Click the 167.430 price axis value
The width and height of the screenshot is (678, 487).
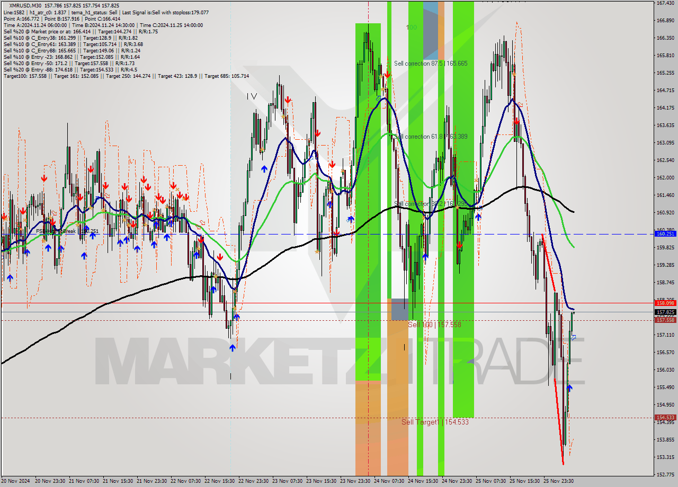coord(665,3)
